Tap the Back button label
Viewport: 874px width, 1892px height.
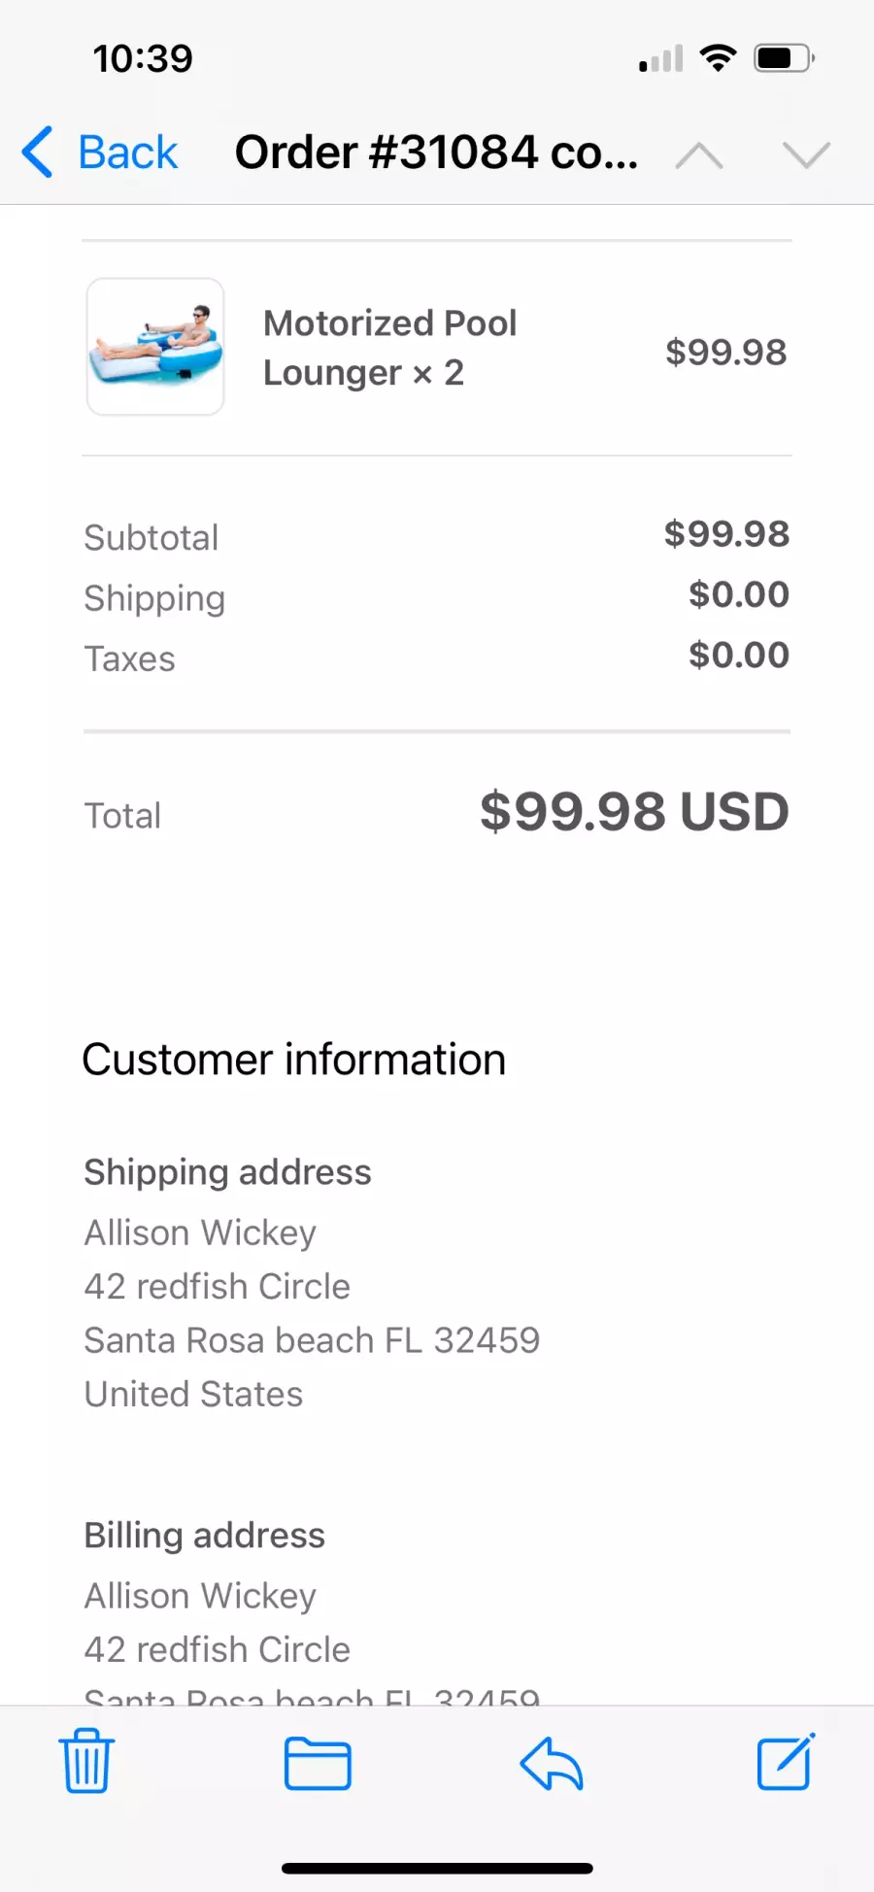(127, 152)
